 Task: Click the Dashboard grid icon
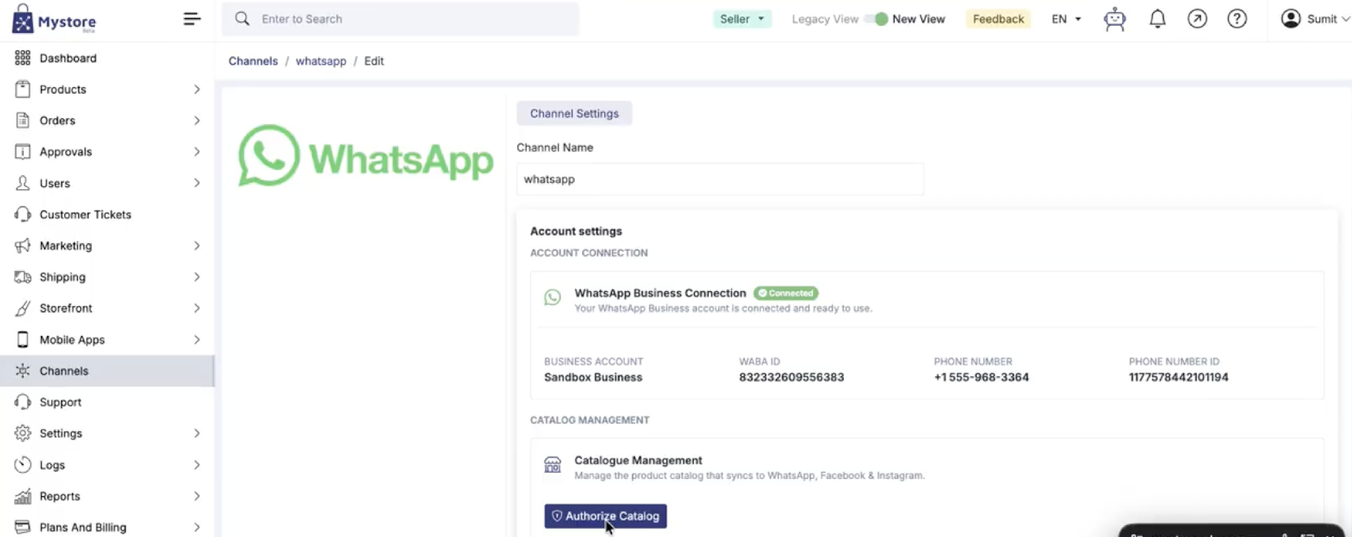pos(22,58)
